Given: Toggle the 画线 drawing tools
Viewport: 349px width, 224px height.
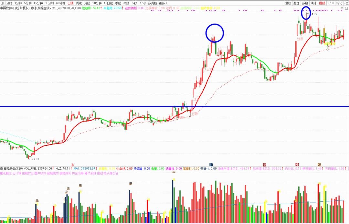Looking at the screenshot, I should 322,3.
